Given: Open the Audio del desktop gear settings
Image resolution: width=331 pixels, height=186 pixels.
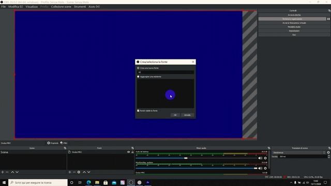Looking at the screenshot, I should [265, 158].
